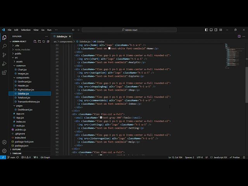Go back using the navigation arrow
The height and width of the screenshot is (186, 248).
coord(73,30)
